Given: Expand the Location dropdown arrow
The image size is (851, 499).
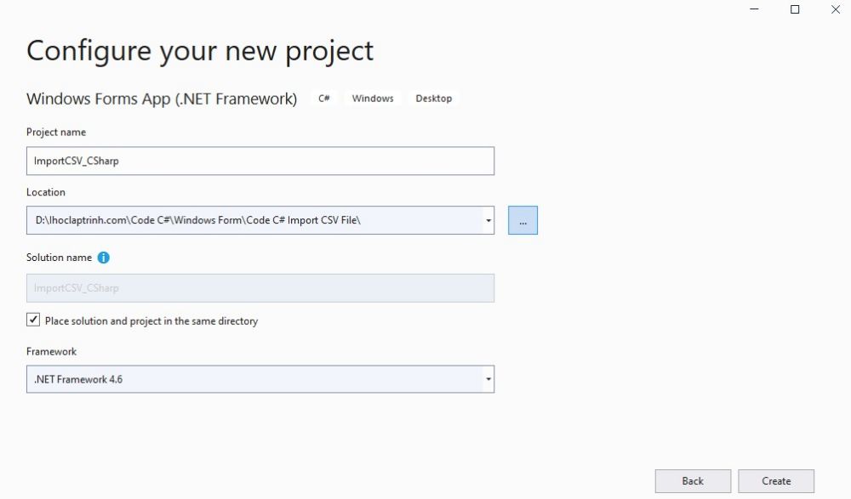Looking at the screenshot, I should pyautogui.click(x=488, y=221).
